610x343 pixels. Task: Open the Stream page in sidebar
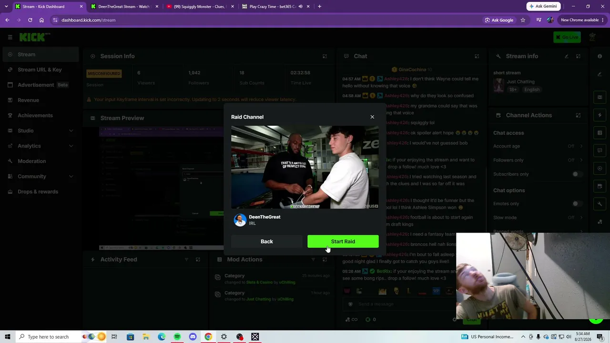tap(40, 54)
